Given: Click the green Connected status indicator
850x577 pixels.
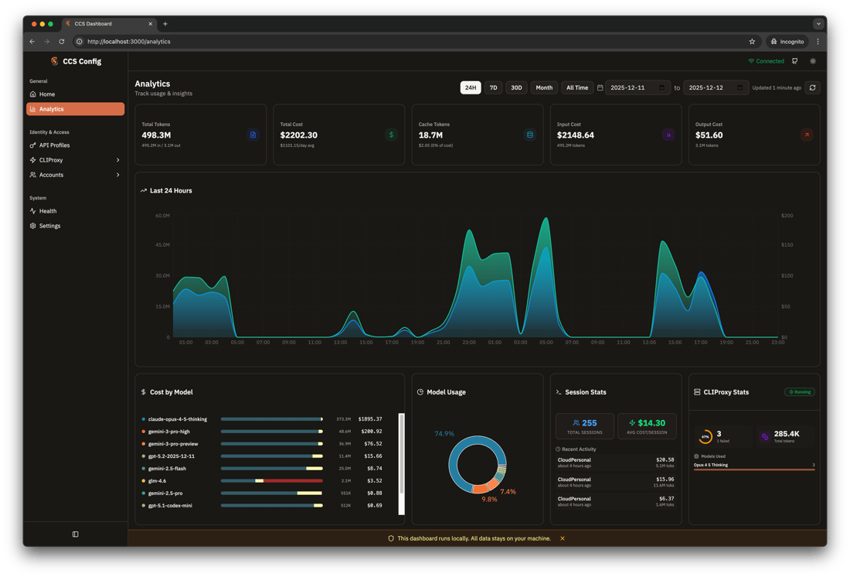Looking at the screenshot, I should point(766,61).
